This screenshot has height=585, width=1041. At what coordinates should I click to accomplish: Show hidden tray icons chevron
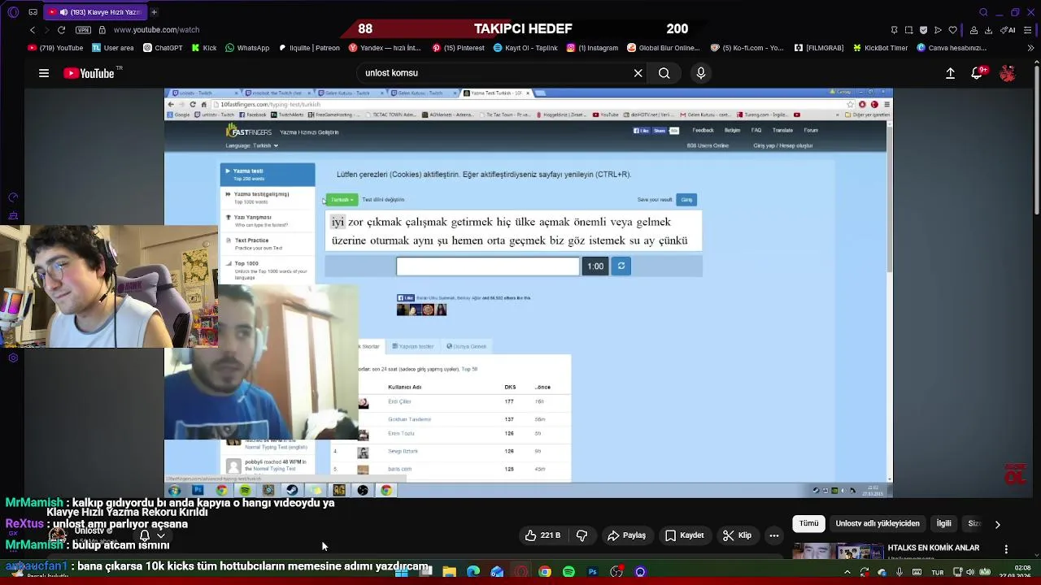pos(847,572)
